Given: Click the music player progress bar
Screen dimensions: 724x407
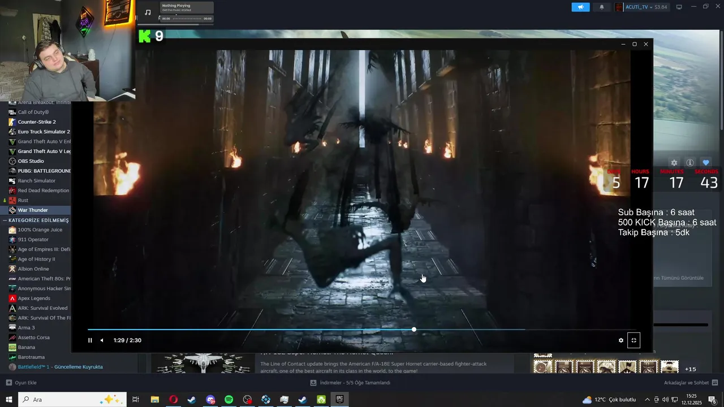Looking at the screenshot, I should 187,18.
